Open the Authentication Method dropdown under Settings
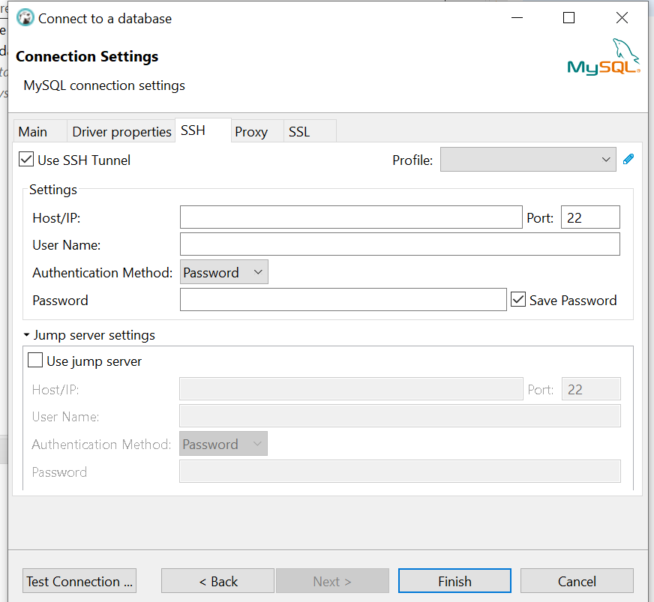The height and width of the screenshot is (602, 654). 223,272
